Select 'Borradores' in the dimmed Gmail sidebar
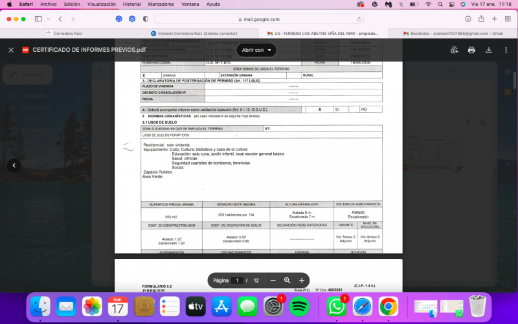This screenshot has height=324, width=518. coord(36,131)
